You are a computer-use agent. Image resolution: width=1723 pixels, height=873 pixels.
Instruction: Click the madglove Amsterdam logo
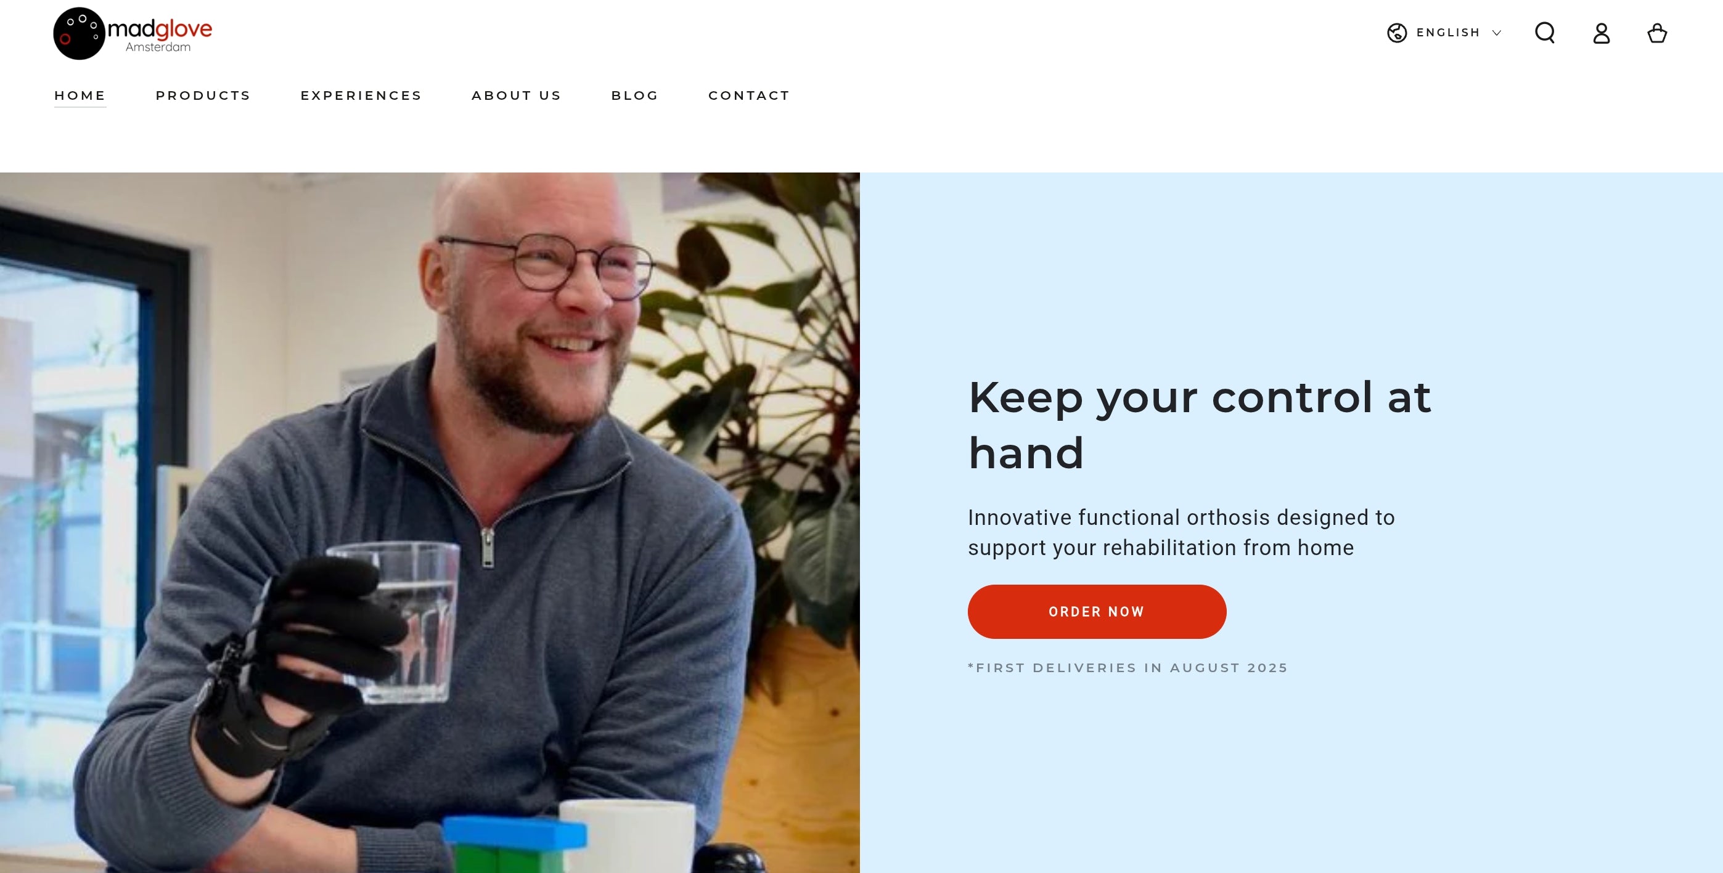(x=133, y=33)
